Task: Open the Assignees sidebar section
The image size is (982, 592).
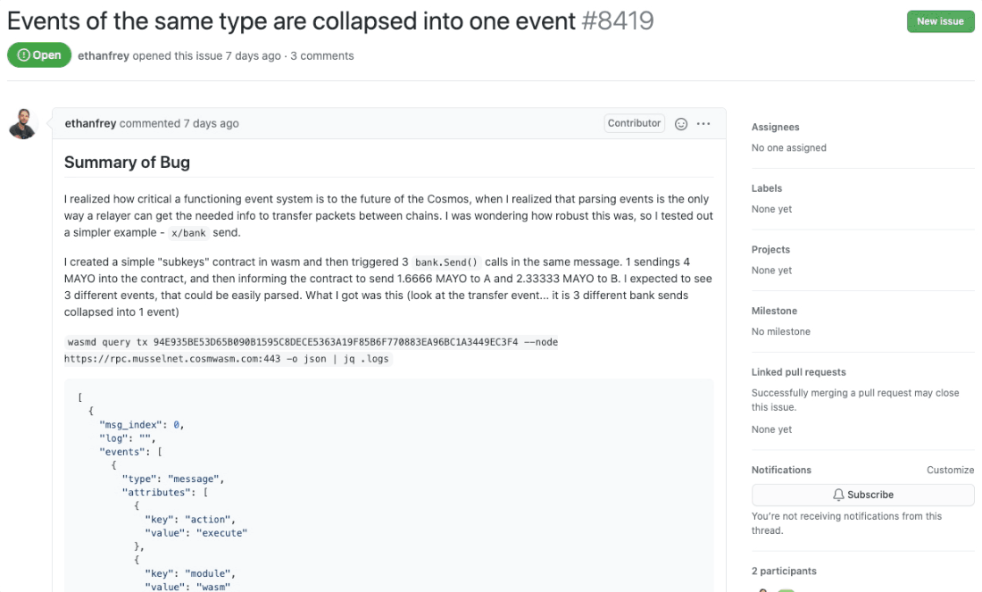Action: coord(775,127)
